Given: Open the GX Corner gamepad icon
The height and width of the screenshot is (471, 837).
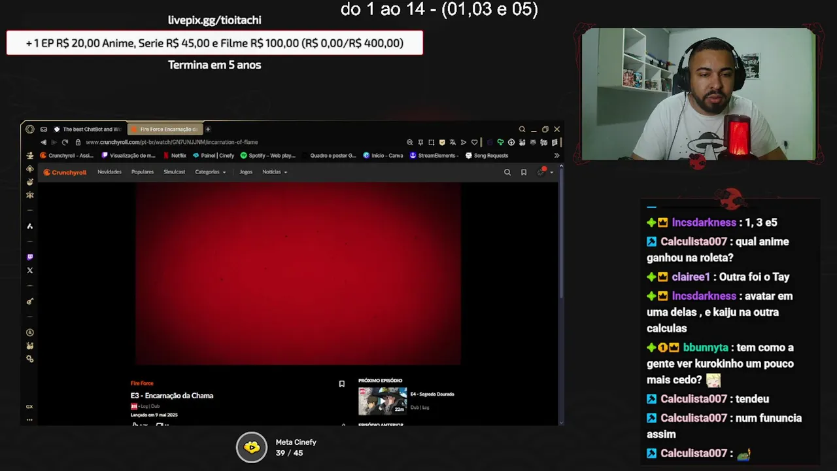Looking at the screenshot, I should 44,129.
